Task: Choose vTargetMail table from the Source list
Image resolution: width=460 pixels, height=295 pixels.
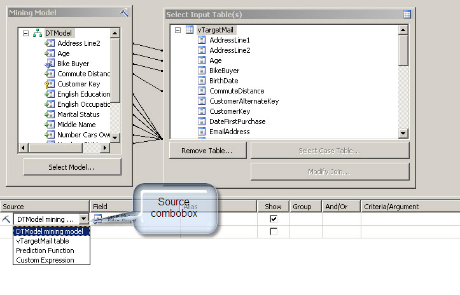Action: pos(52,241)
